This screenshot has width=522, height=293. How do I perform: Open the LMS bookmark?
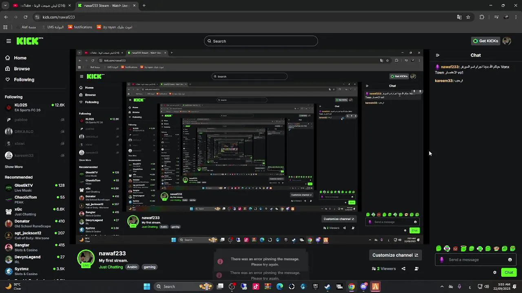tap(52, 27)
